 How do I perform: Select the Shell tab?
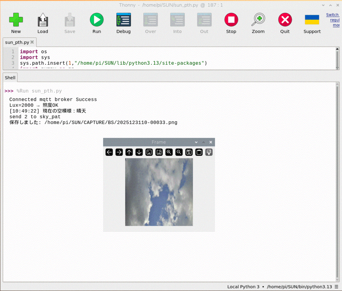(x=10, y=78)
